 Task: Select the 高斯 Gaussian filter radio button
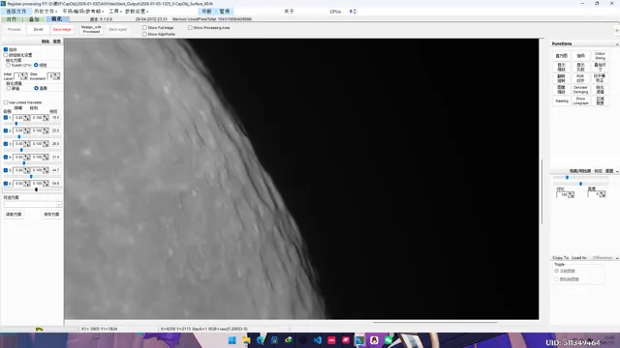pyautogui.click(x=37, y=88)
